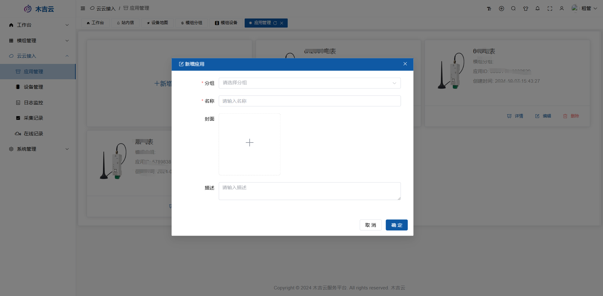
Task: Open the font size settings icon
Action: 489,9
